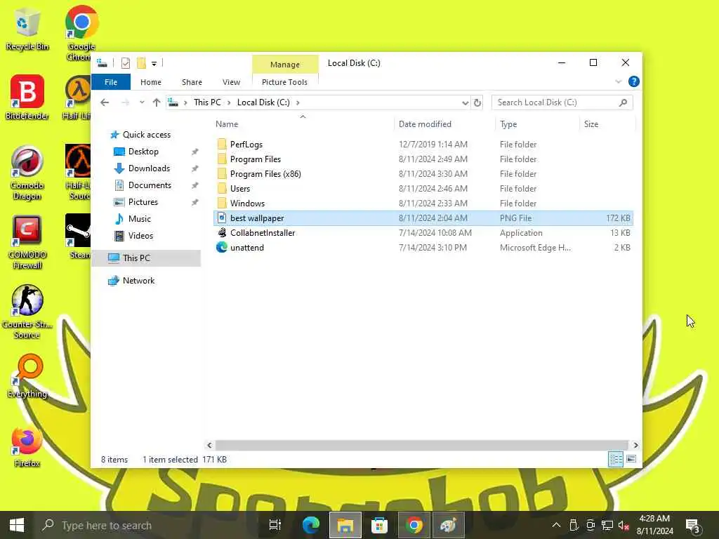This screenshot has height=539, width=719.
Task: Select the best wallpaper PNG file
Action: (423, 218)
